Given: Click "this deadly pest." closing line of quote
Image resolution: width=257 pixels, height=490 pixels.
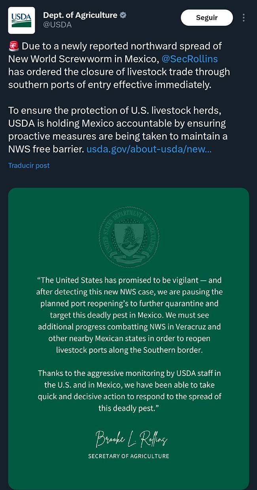Looking at the screenshot, I should [129, 408].
